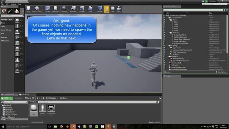Go forward in Content Browser history
Viewport: 229px width, 129px height.
(x=40, y=98)
